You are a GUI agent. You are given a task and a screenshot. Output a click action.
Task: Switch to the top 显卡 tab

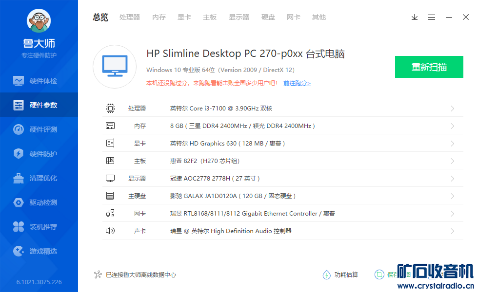184,18
